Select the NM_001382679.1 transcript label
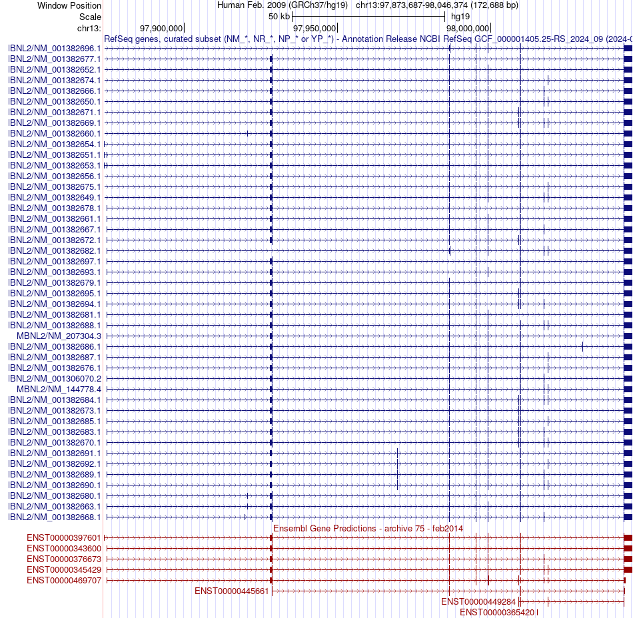 tap(55, 283)
